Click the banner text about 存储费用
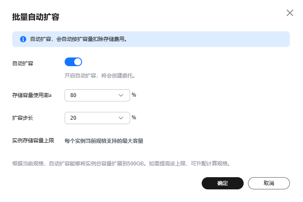 (x=79, y=39)
